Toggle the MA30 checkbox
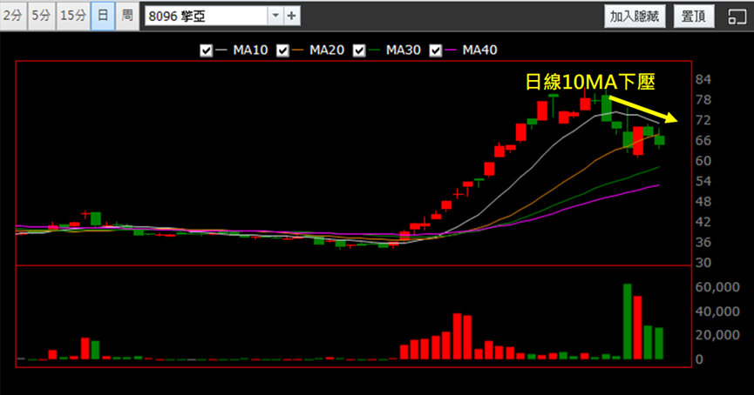The image size is (754, 395). (x=359, y=50)
